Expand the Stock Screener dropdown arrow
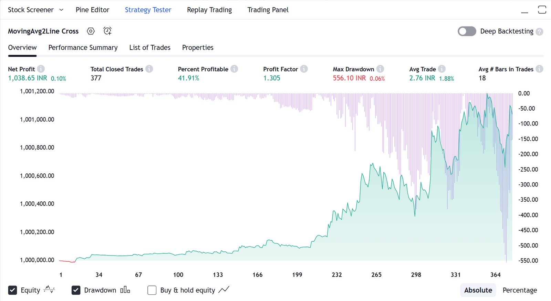 (x=61, y=10)
